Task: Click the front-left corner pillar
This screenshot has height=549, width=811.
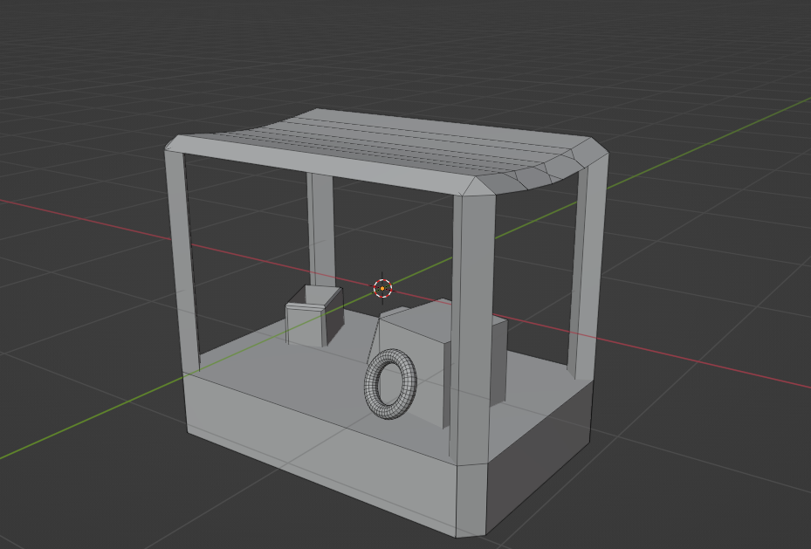Action: click(x=185, y=262)
